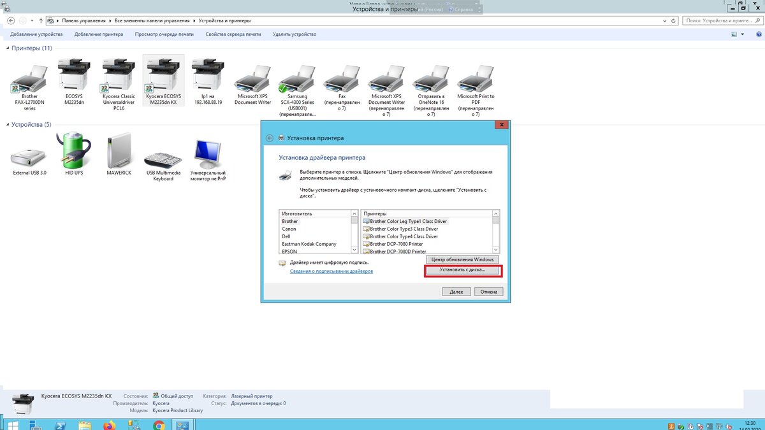Open Google Chrome from the taskbar

pyautogui.click(x=159, y=424)
